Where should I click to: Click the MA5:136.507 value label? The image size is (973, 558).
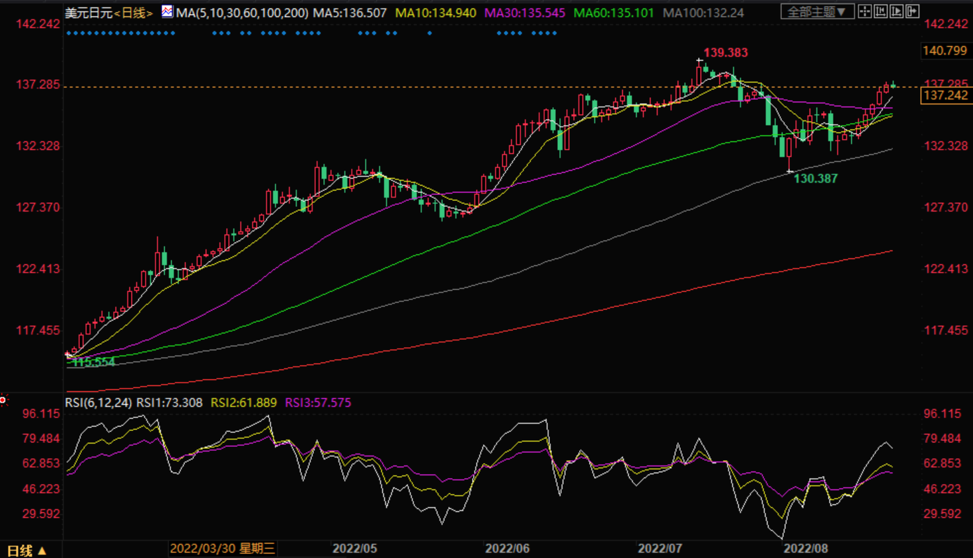350,13
